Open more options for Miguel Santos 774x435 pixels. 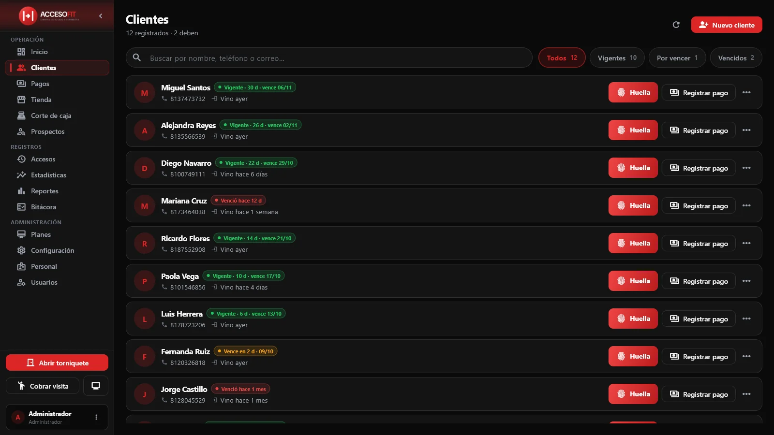(746, 92)
